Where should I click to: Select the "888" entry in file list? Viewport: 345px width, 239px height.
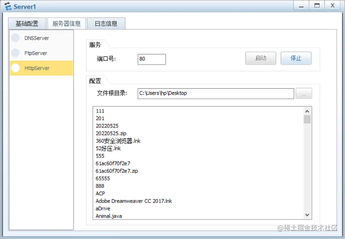coord(100,186)
